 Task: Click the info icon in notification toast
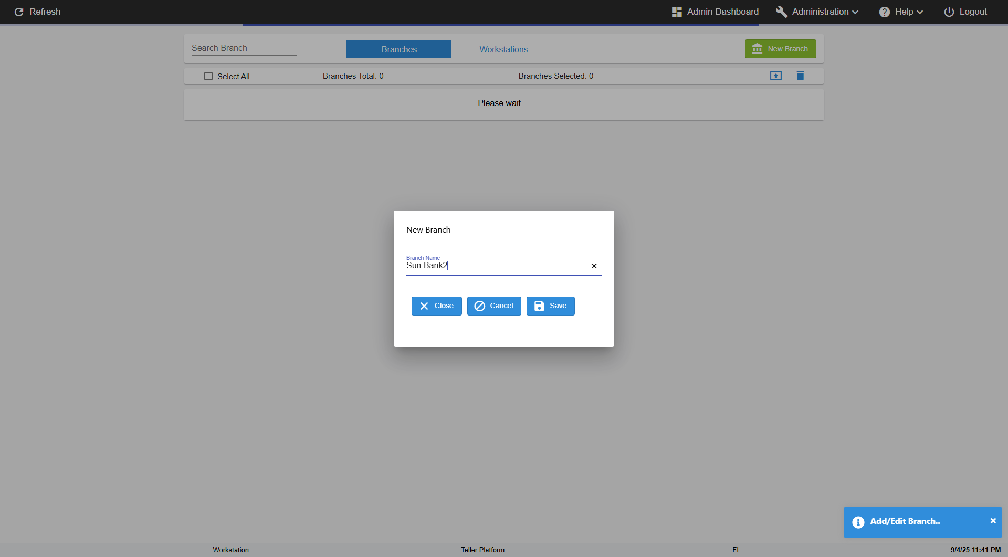pyautogui.click(x=858, y=522)
